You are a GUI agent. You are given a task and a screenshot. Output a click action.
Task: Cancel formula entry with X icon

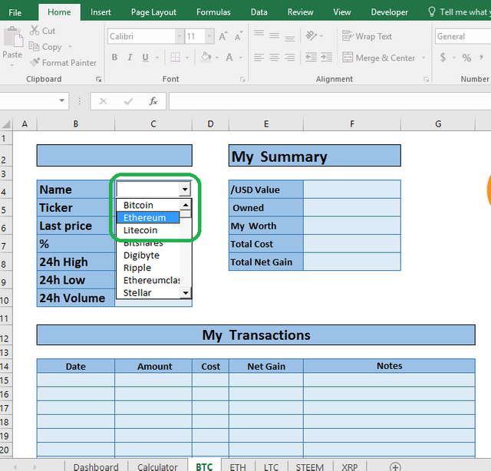click(x=103, y=101)
